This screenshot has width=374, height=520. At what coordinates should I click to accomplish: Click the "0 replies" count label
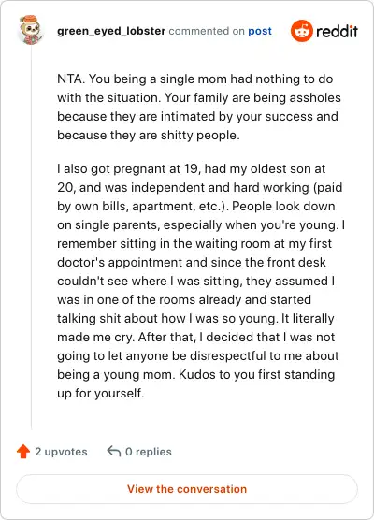[x=149, y=452]
